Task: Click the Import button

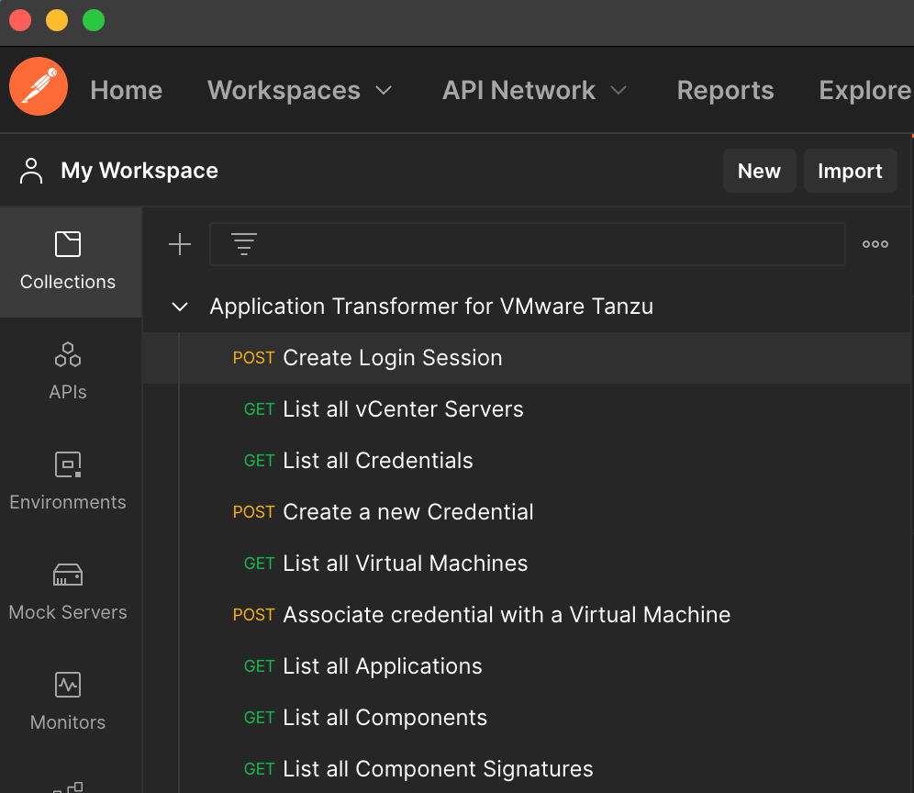Action: pyautogui.click(x=850, y=170)
